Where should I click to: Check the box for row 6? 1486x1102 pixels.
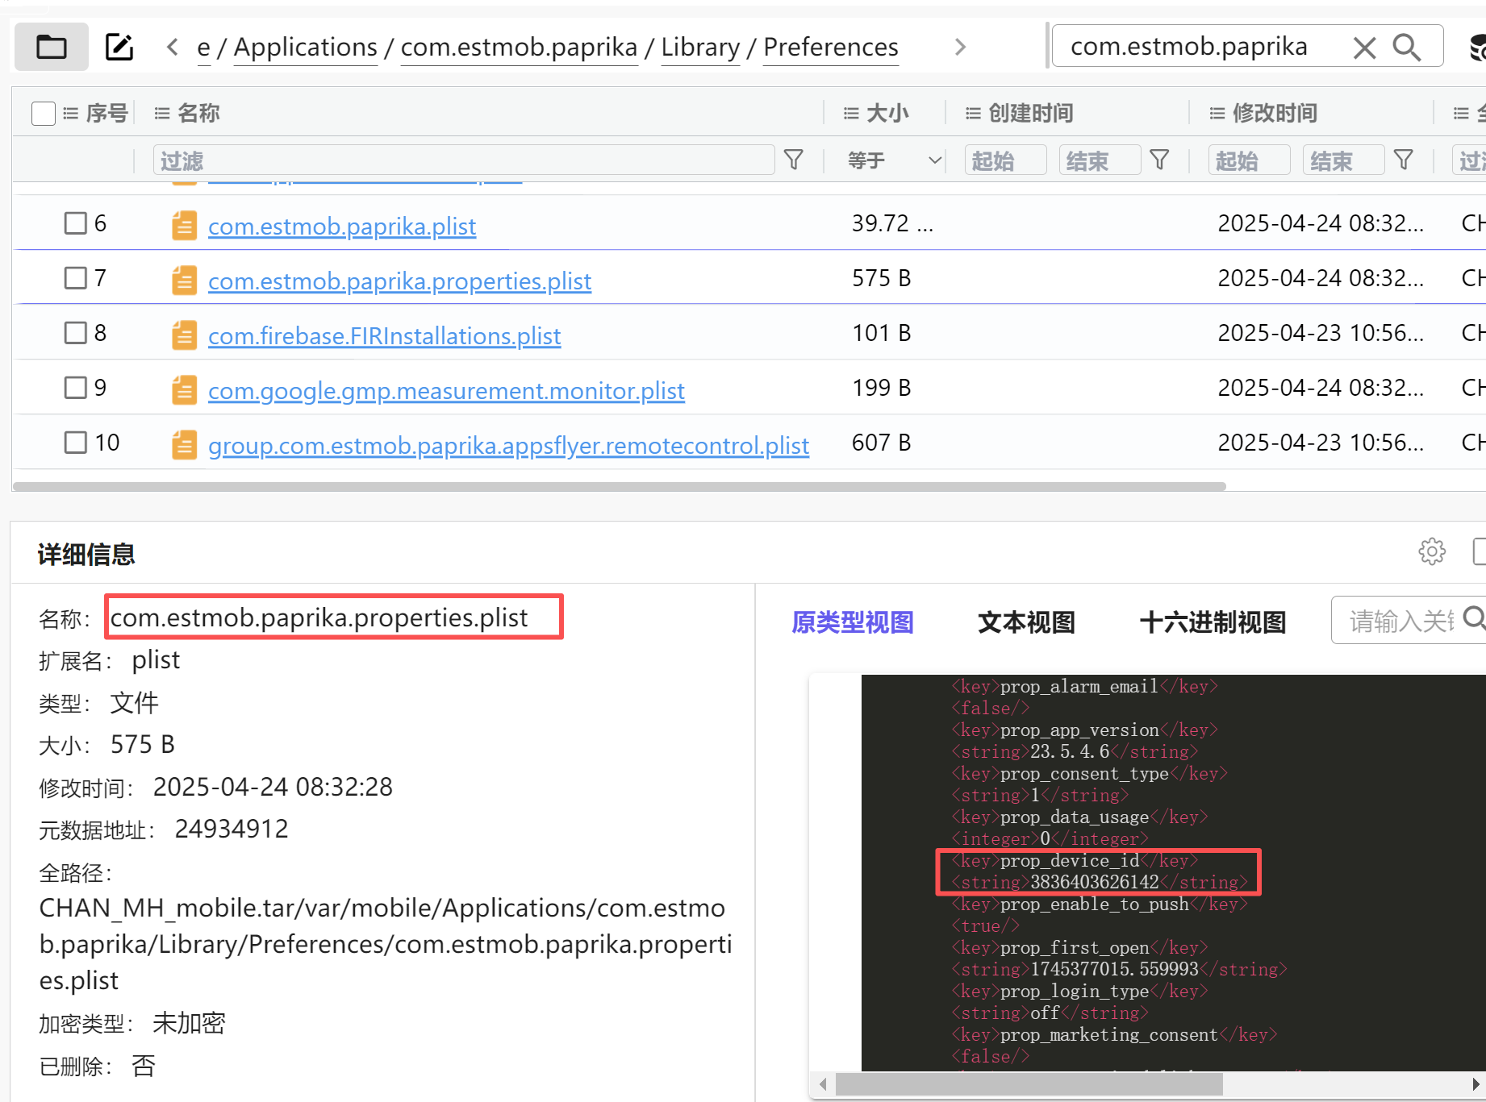pyautogui.click(x=76, y=223)
